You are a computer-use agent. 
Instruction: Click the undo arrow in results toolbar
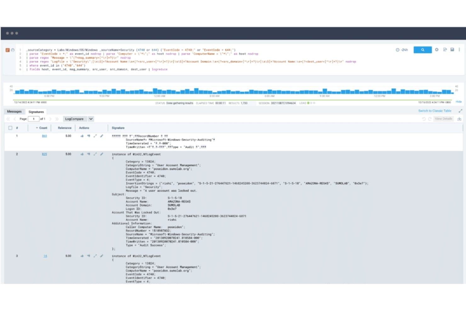(x=424, y=119)
